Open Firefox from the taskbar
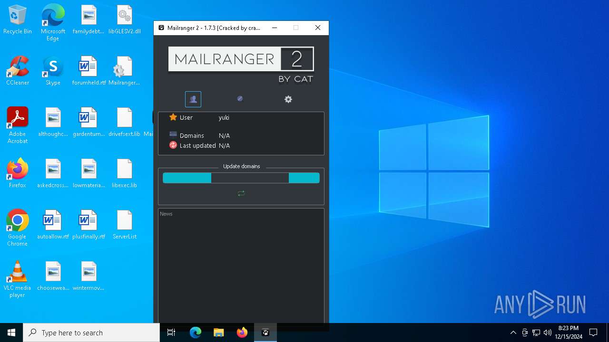 point(242,332)
